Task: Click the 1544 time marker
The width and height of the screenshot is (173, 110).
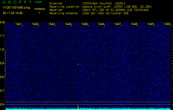Action: 68,24
